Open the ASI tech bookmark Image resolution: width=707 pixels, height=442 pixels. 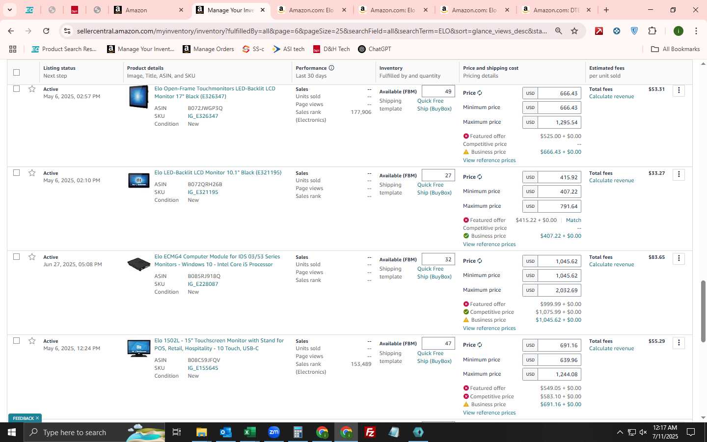[289, 49]
